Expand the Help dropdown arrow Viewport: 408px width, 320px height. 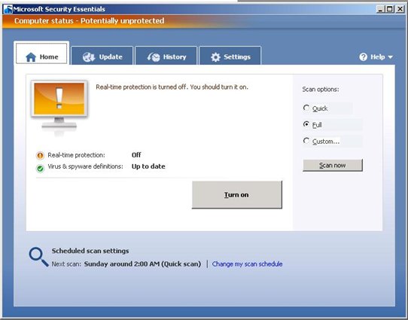[390, 57]
